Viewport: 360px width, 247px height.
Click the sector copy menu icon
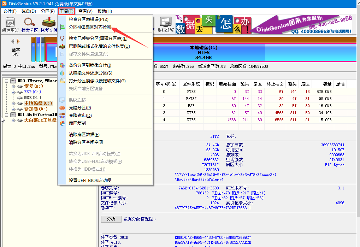pyautogui.click(x=62, y=123)
